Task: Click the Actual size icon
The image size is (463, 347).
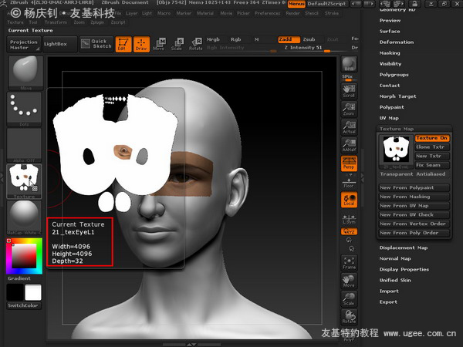Action: pos(349,127)
